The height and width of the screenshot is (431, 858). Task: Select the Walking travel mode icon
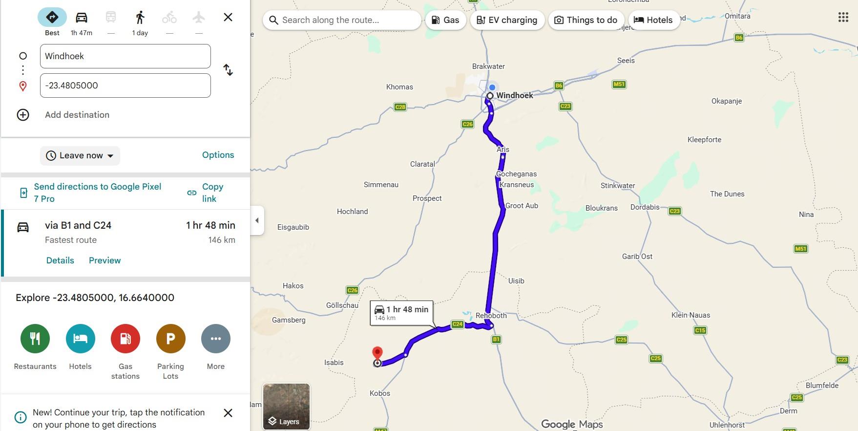point(140,18)
